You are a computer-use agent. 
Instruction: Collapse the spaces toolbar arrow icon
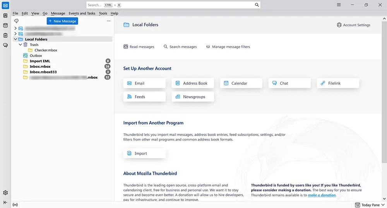(5, 202)
